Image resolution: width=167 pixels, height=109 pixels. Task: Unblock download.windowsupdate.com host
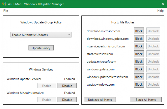(153, 39)
